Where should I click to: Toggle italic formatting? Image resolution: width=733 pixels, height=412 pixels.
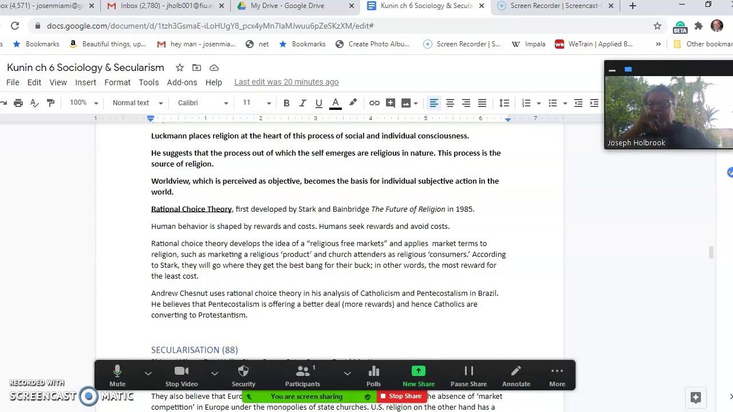point(302,103)
